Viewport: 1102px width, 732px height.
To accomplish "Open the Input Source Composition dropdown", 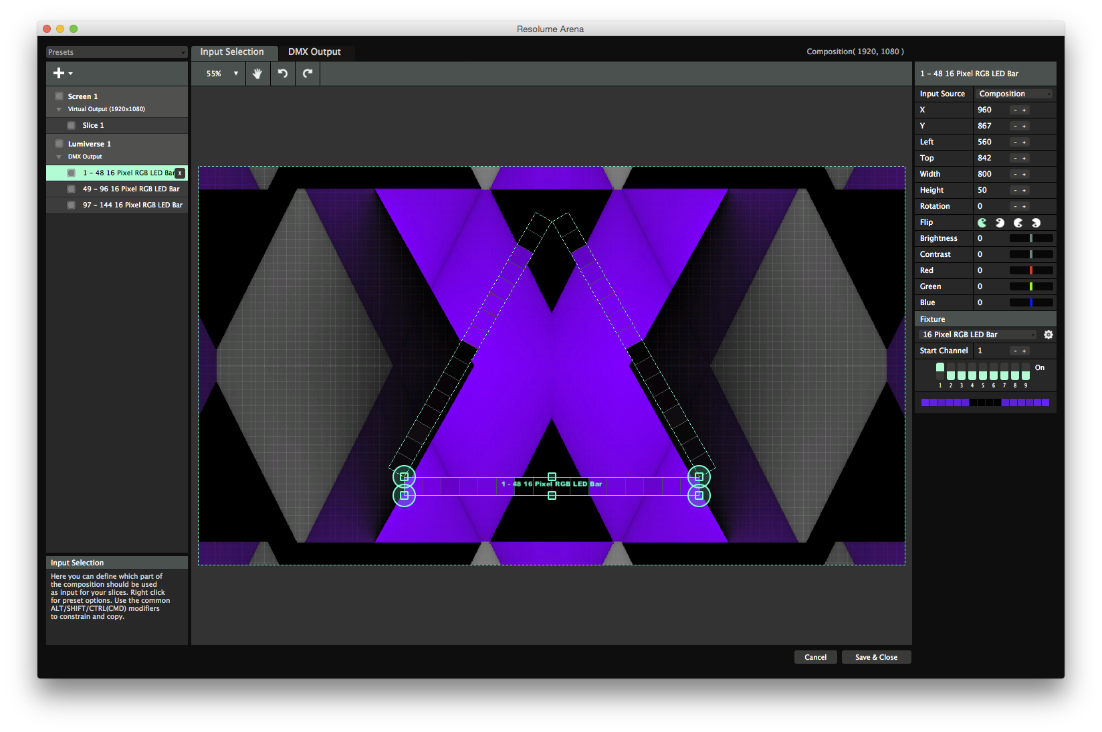I will 1014,94.
